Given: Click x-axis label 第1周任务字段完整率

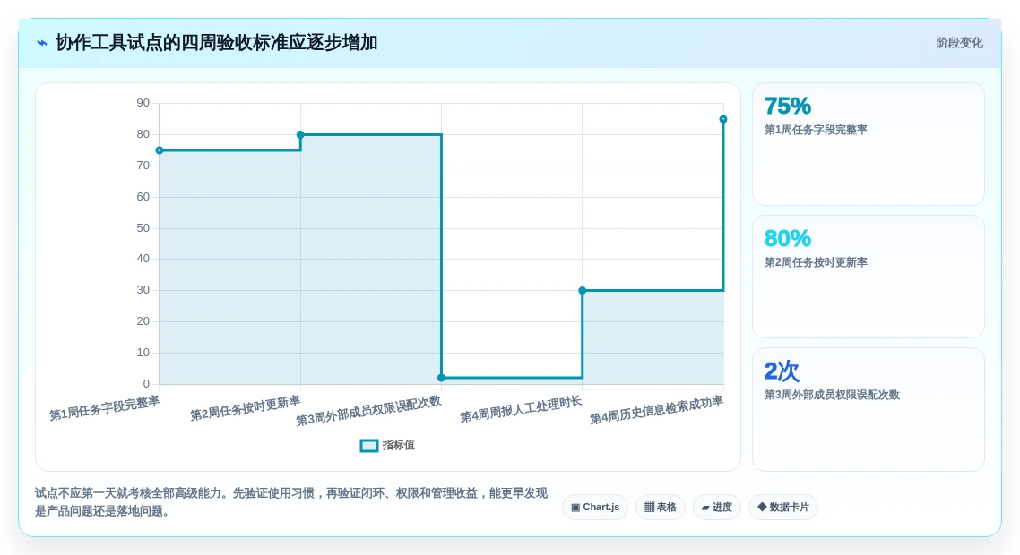Looking at the screenshot, I should coord(105,408).
